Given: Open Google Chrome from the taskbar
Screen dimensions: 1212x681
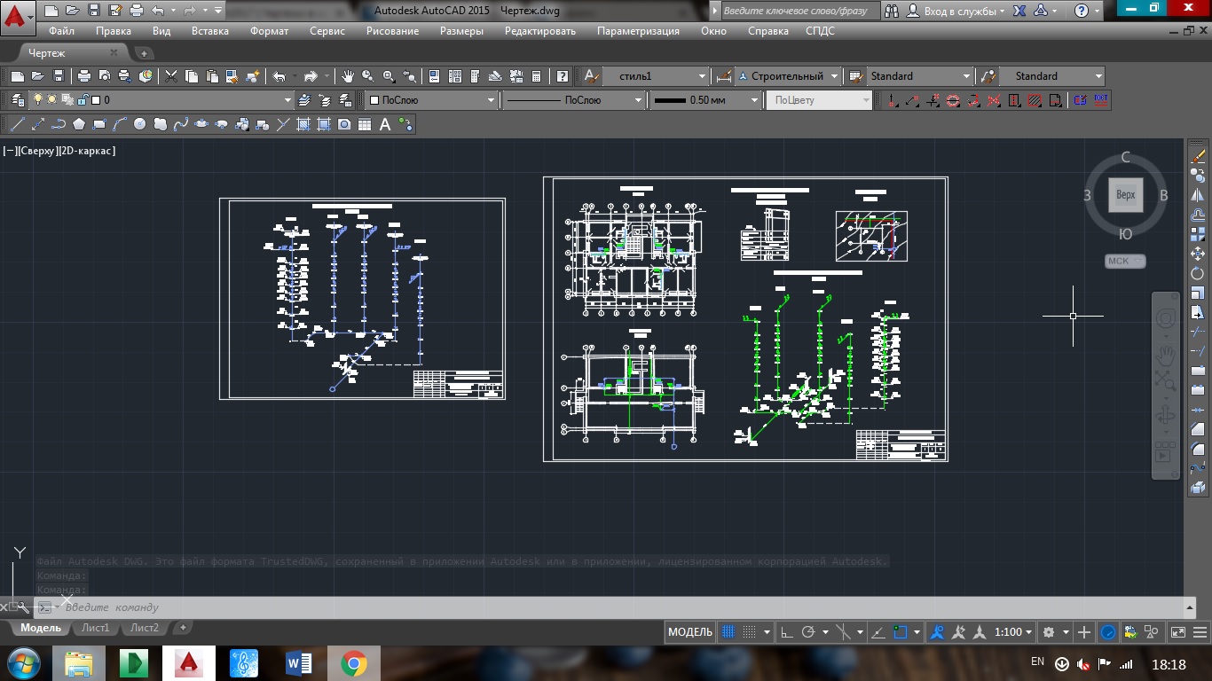Looking at the screenshot, I should click(353, 662).
